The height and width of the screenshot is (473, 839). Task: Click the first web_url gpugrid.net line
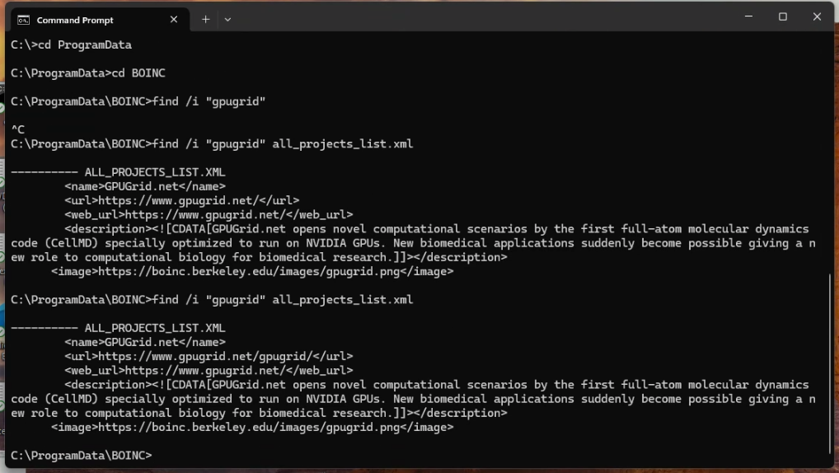(209, 214)
